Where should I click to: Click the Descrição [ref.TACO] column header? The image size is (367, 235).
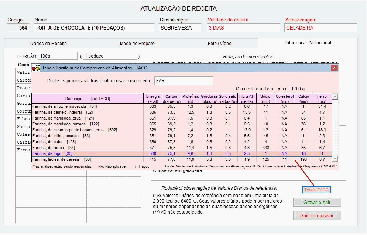(x=88, y=99)
